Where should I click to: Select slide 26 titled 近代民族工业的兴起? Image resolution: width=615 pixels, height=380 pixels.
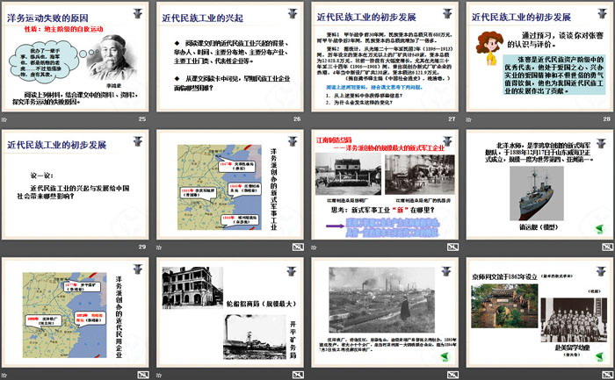tap(230, 57)
